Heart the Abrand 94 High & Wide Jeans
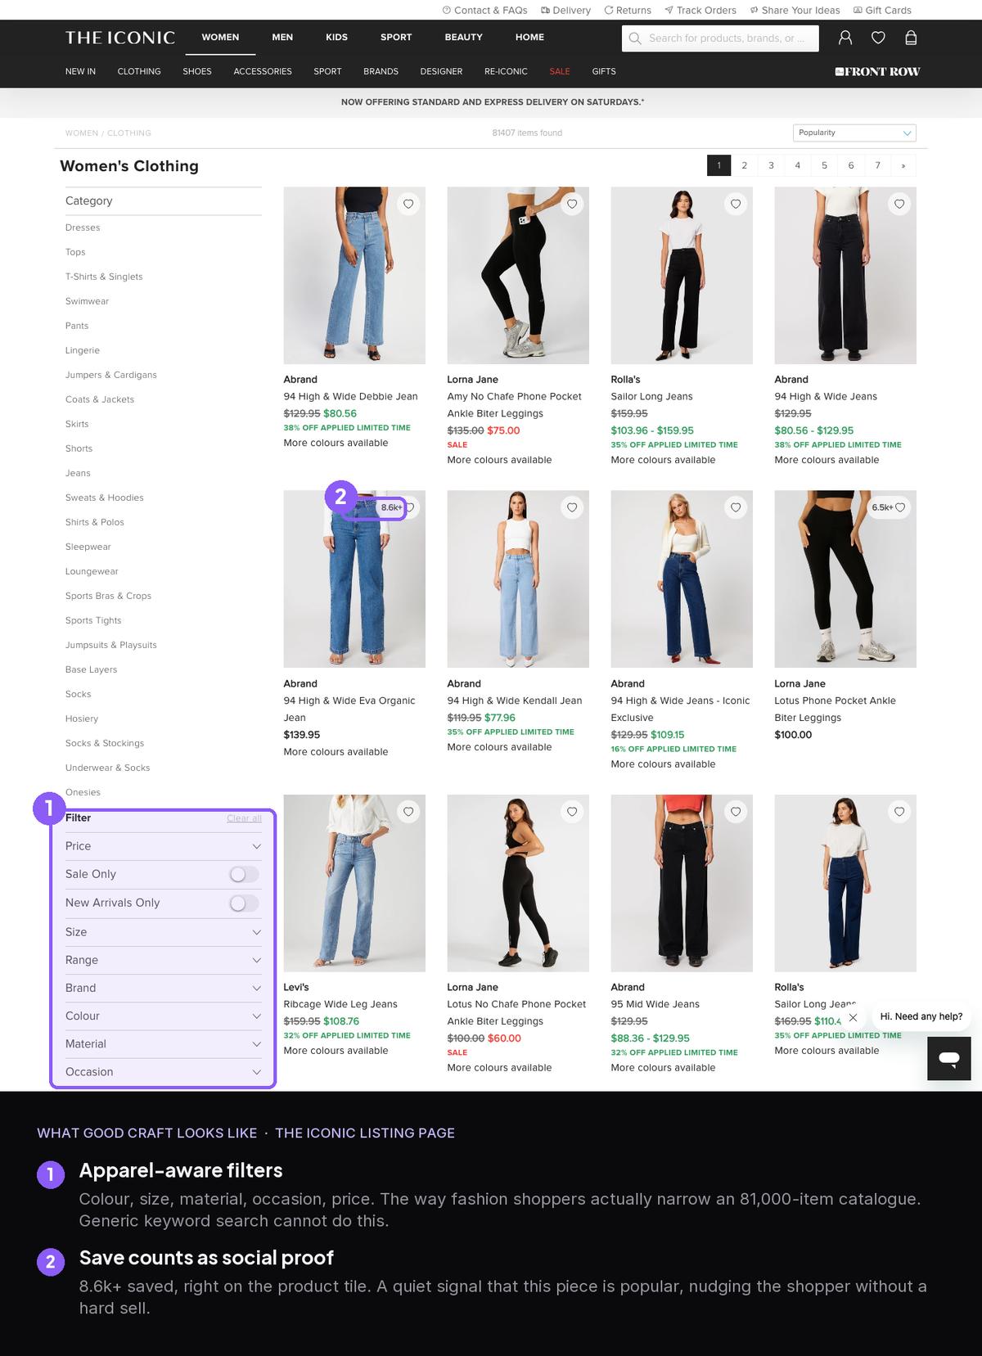This screenshot has height=1356, width=982. pos(899,204)
